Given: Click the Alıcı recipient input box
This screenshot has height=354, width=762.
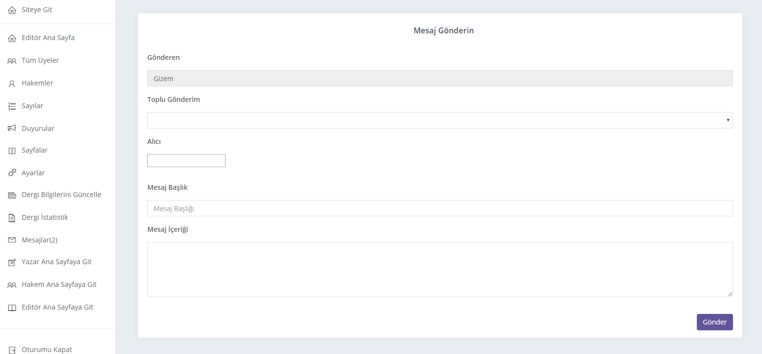Looking at the screenshot, I should [186, 161].
